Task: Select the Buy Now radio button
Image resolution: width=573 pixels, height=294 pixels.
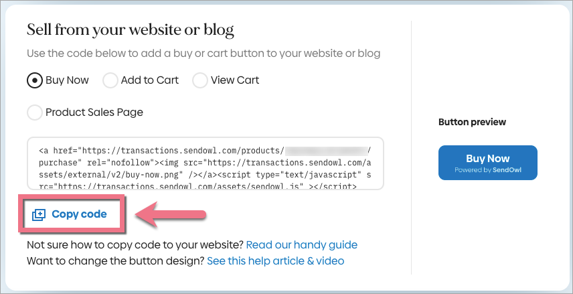Action: [34, 80]
